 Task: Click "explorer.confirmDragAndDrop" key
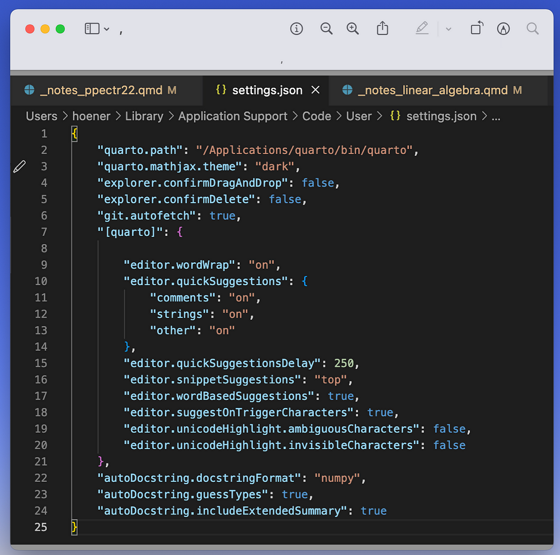193,183
